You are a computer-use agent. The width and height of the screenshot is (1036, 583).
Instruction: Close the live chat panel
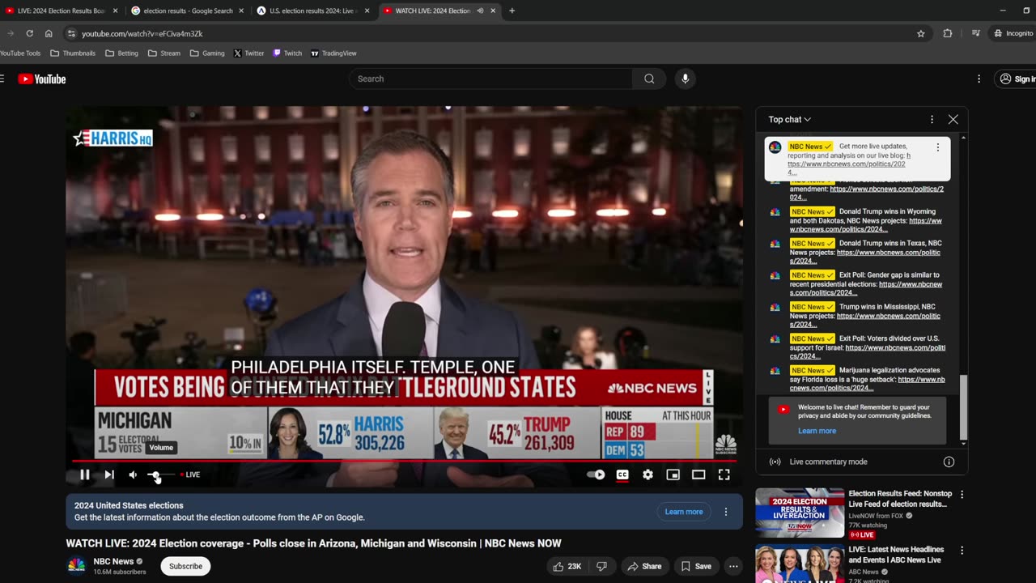click(953, 119)
